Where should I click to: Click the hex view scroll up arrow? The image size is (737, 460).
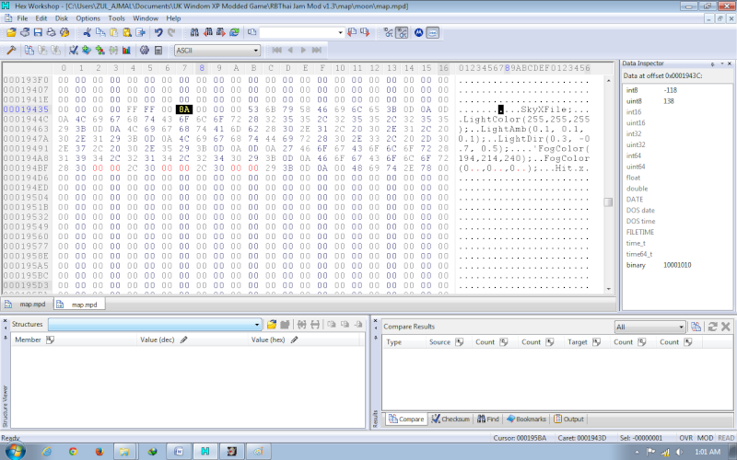tap(609, 81)
